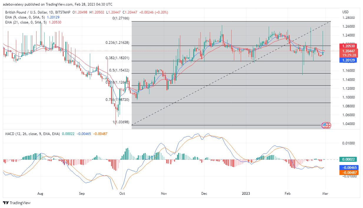Click the 0.01000 MACD axis label
Screen dimensions: 363x208
348,143
